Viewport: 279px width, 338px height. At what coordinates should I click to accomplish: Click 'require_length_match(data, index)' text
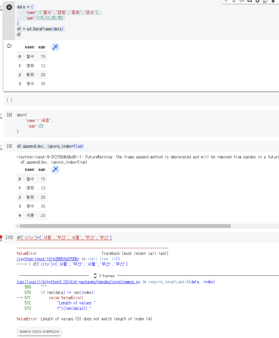point(181,282)
